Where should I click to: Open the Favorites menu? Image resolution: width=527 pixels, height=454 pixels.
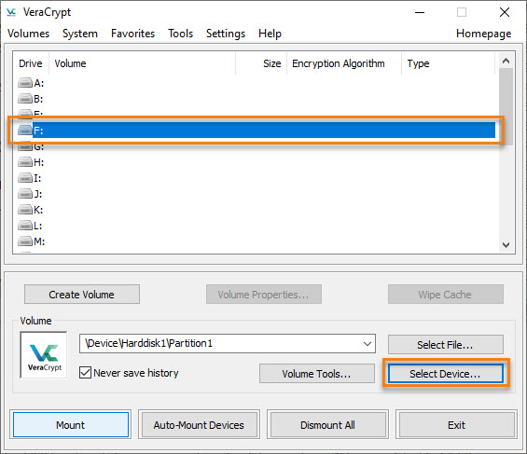132,34
